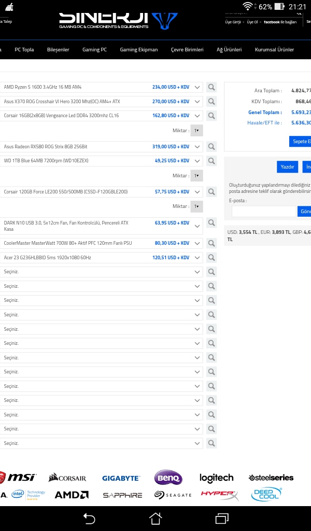Open the Kurumsal Ürünler menu
Viewport: 311px width, 531px height.
pos(274,50)
